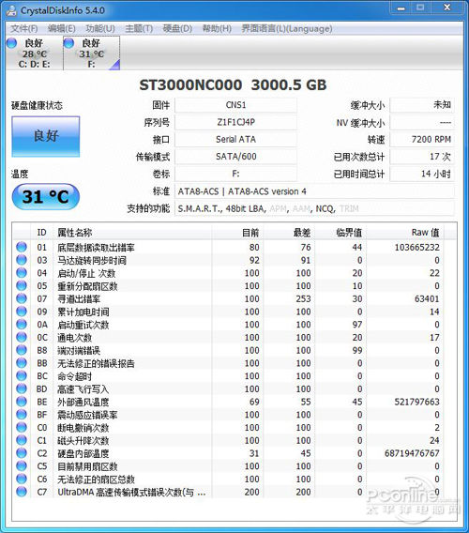Select the C: D: E: disk tab
469x533 pixels.
click(x=34, y=53)
